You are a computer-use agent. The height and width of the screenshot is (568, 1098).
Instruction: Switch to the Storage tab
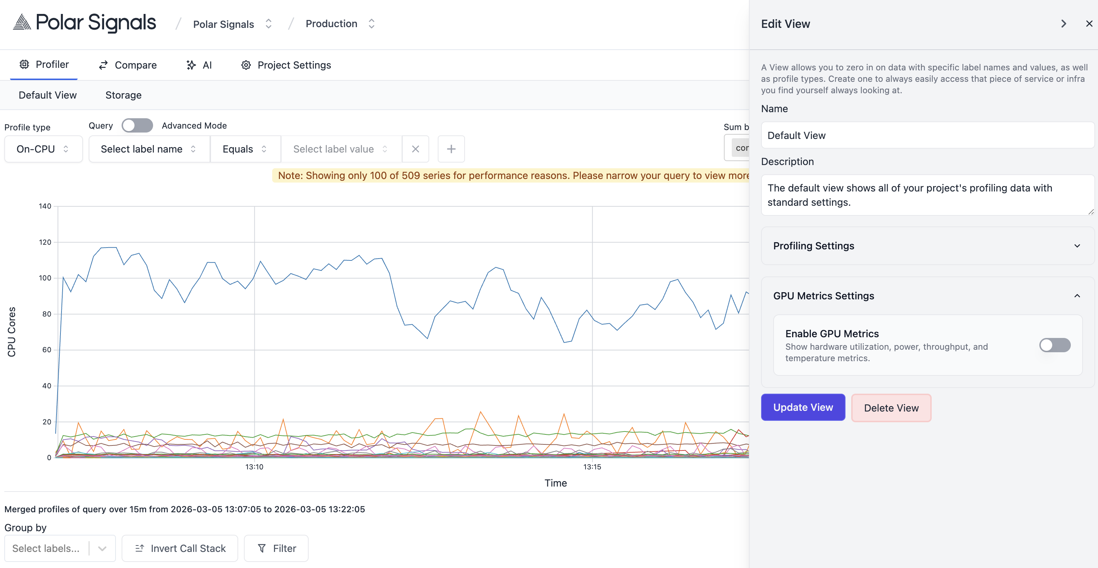123,95
